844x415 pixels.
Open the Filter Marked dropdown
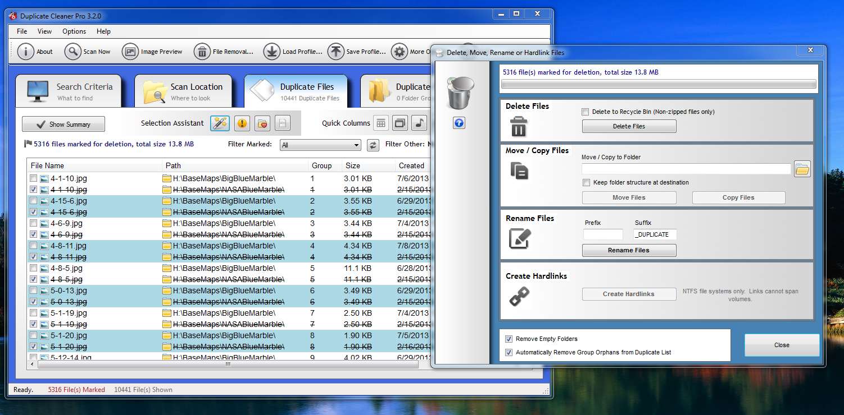coord(320,145)
